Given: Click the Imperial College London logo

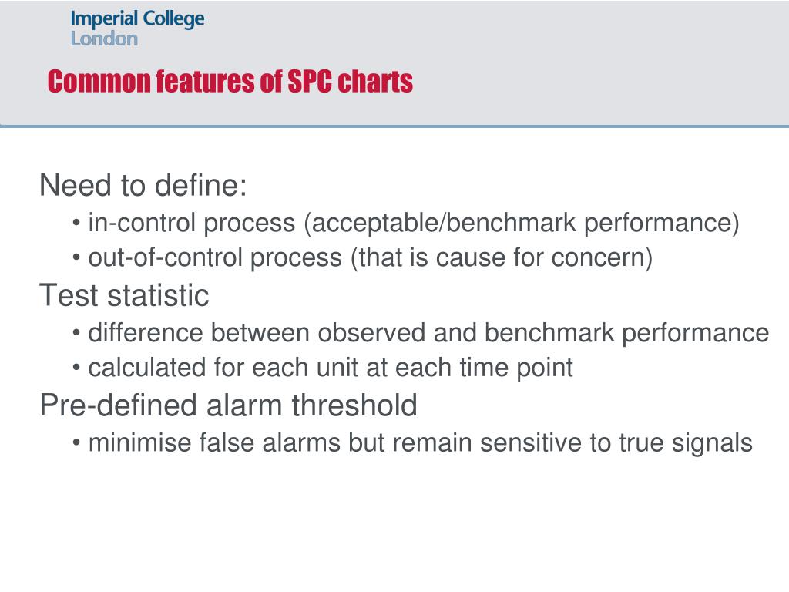Looking at the screenshot, I should (137, 29).
